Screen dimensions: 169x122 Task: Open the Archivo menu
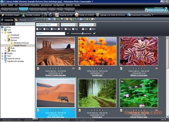(x=4, y=5)
